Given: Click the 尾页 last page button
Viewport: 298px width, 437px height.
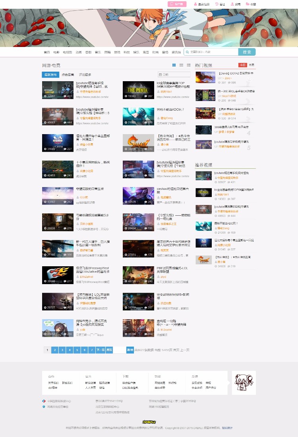Looking at the screenshot, I should pos(109,350).
